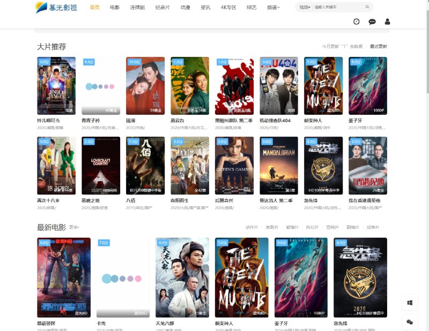Open the 视频 search type dropdown
This screenshot has width=429, height=331.
305,7
